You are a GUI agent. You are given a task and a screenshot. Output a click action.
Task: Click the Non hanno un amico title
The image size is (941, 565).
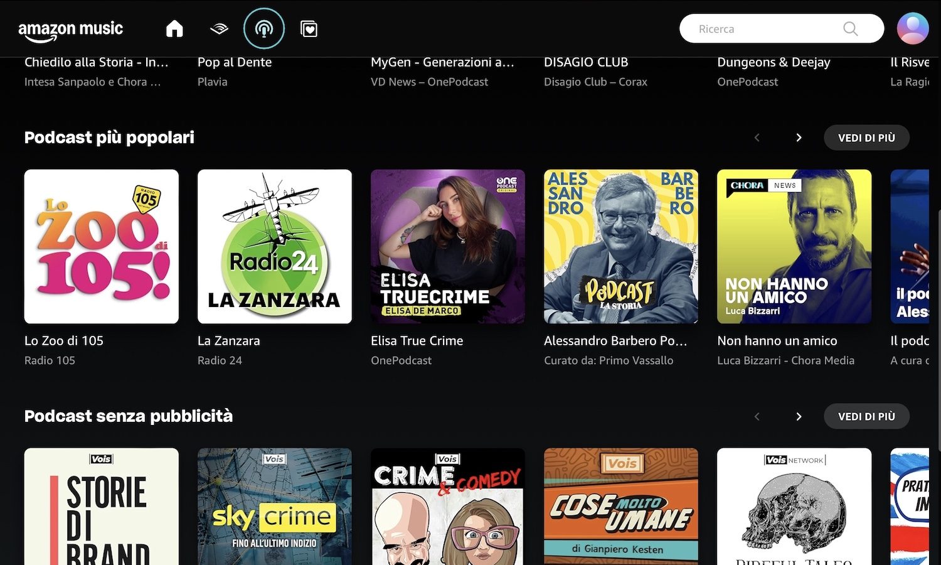click(777, 341)
